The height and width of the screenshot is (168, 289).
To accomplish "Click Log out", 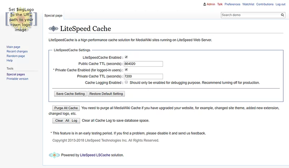I will pyautogui.click(x=281, y=4).
